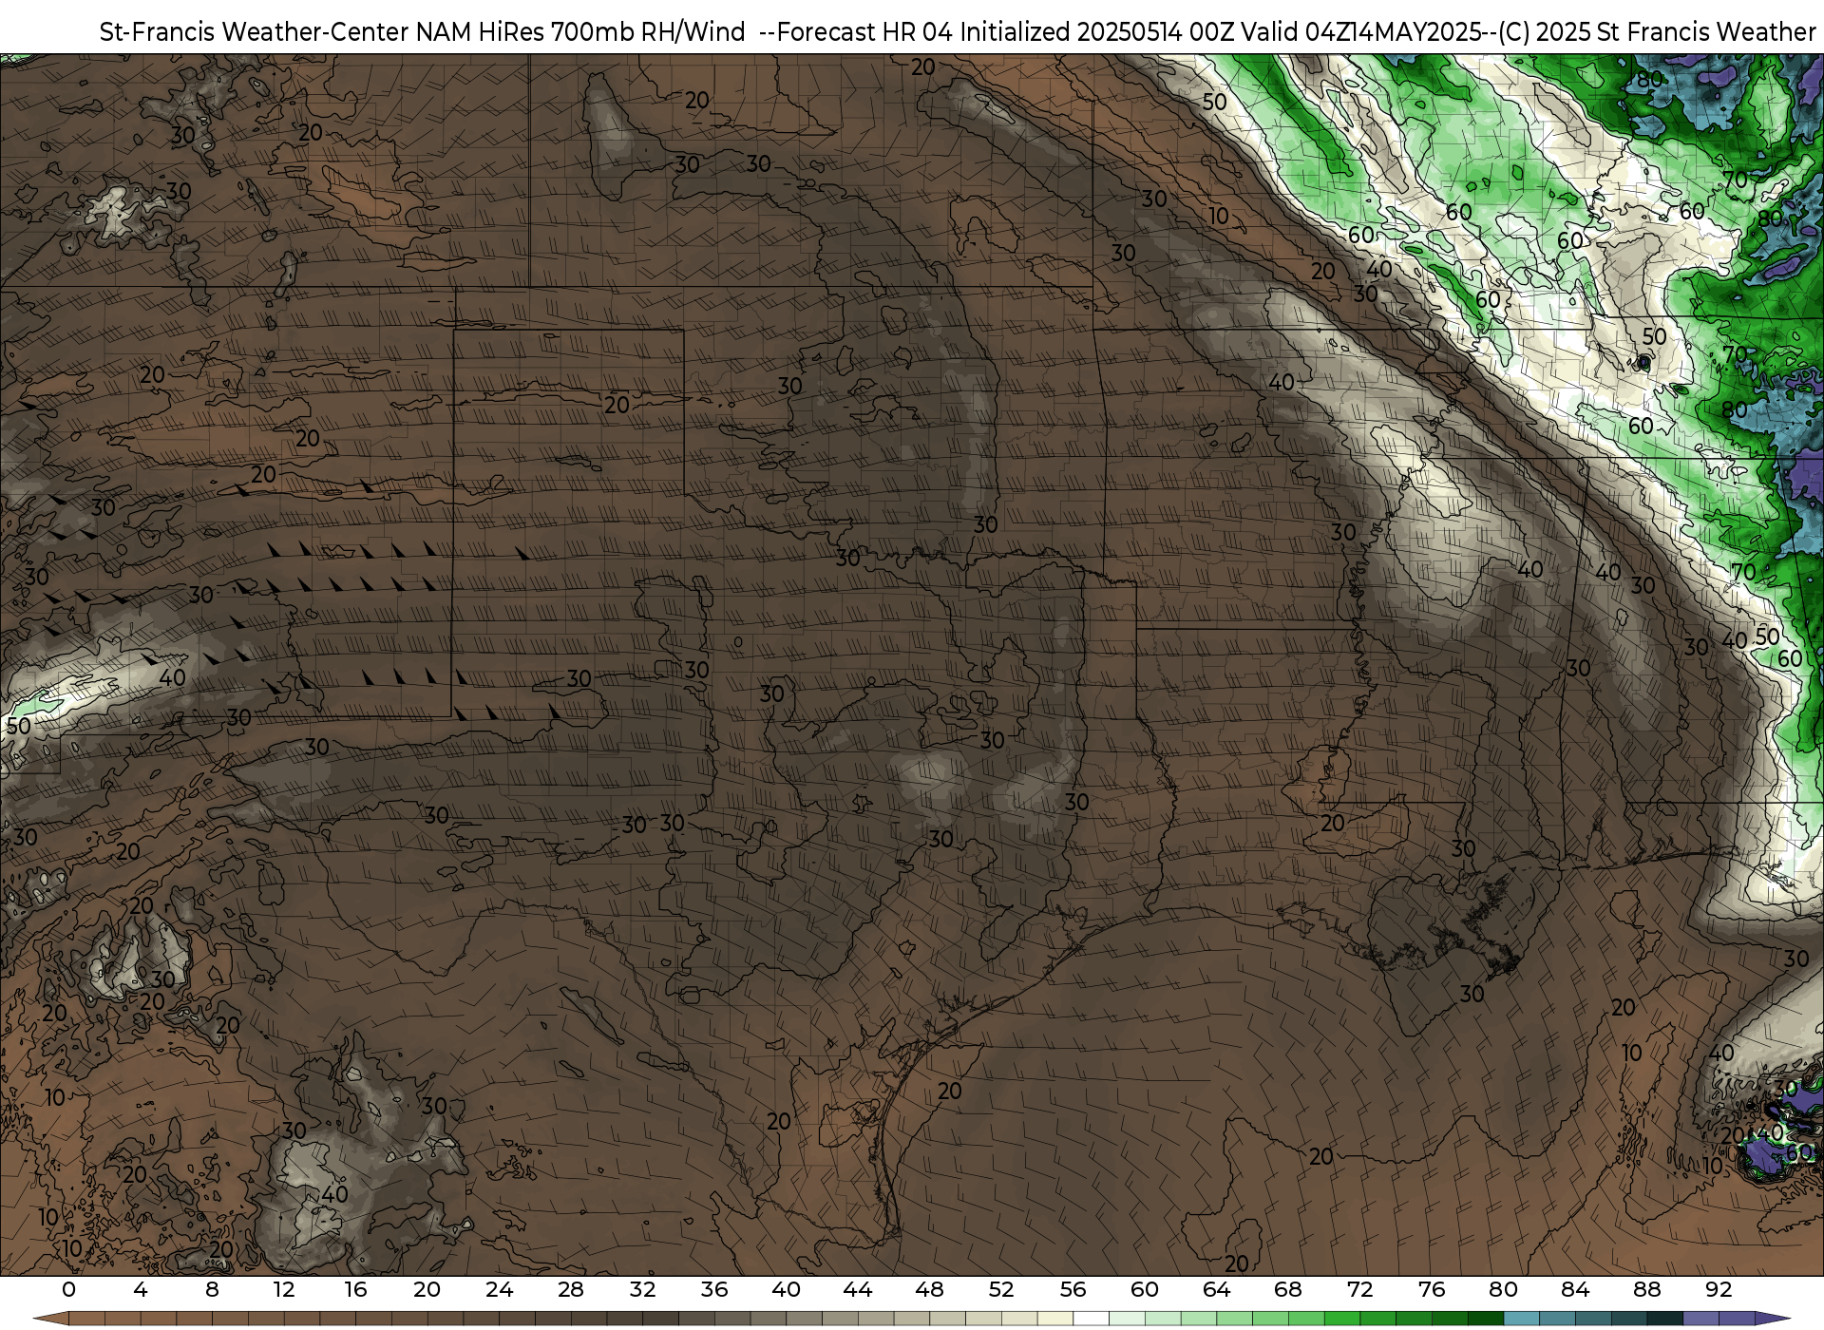Click the colorbar label '24'
This screenshot has height=1330, width=1824.
coord(499,1289)
